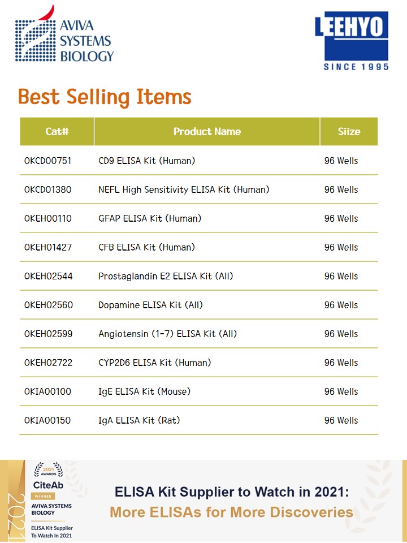Viewport: 407px width, 543px height.
Task: Click catalog number OKIA00100
Action: (48, 391)
